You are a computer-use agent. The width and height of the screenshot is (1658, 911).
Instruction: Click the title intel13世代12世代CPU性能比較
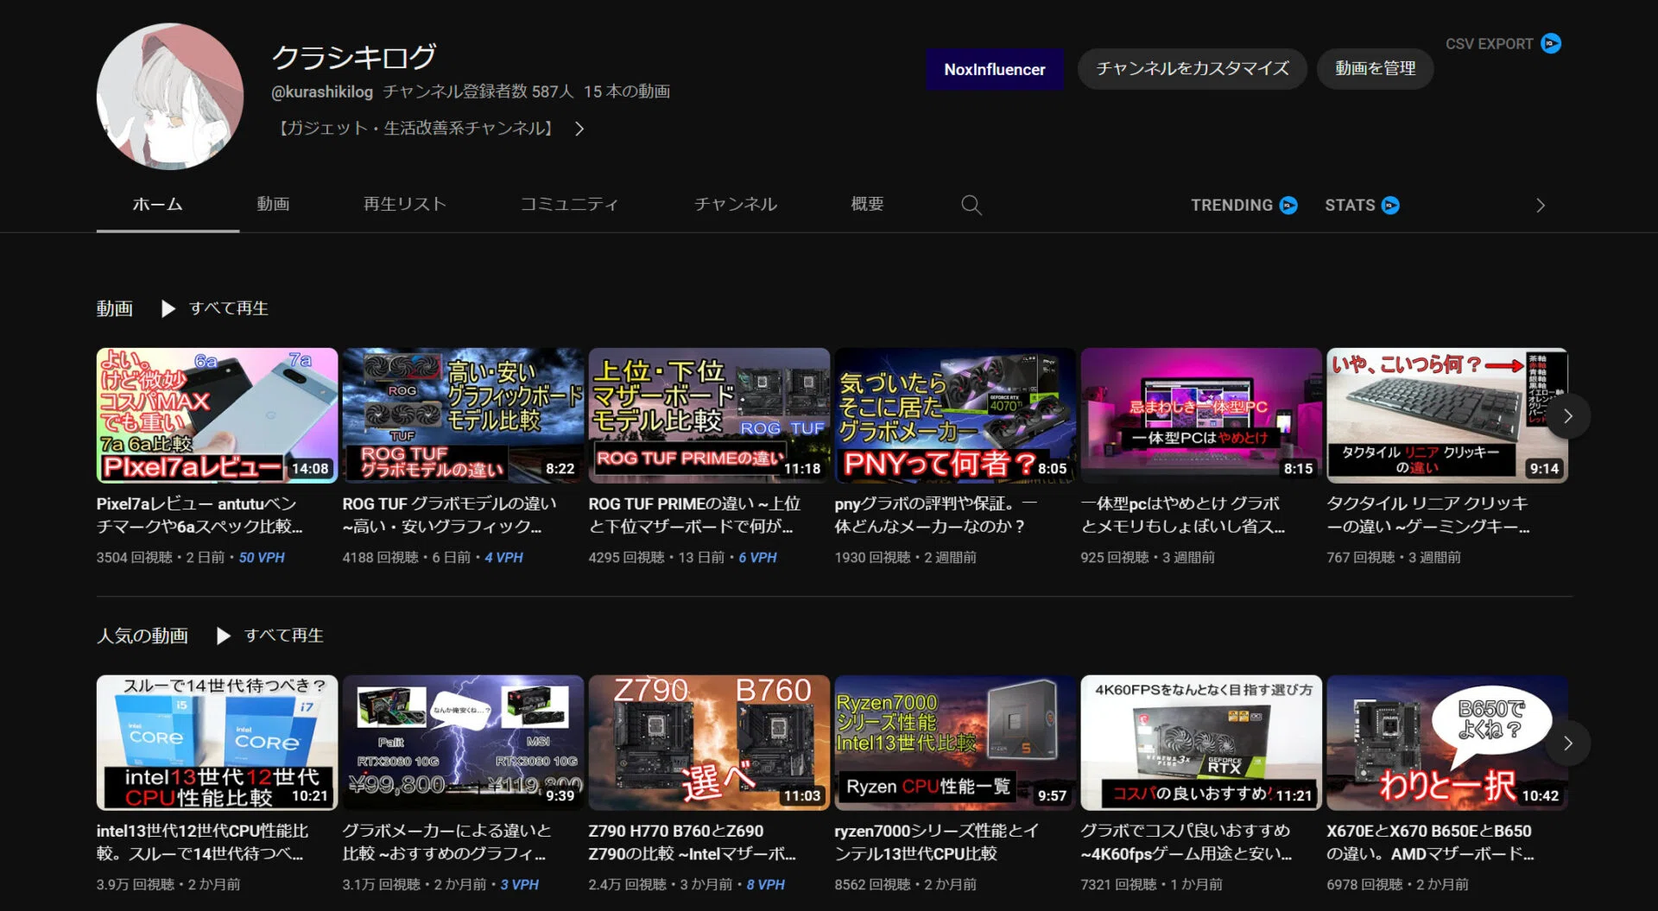coord(202,842)
